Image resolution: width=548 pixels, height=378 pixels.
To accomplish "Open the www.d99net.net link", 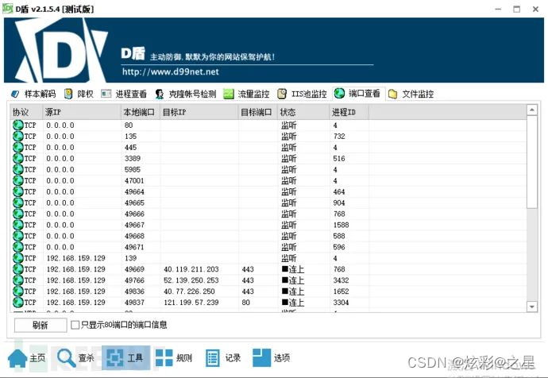I will click(171, 71).
